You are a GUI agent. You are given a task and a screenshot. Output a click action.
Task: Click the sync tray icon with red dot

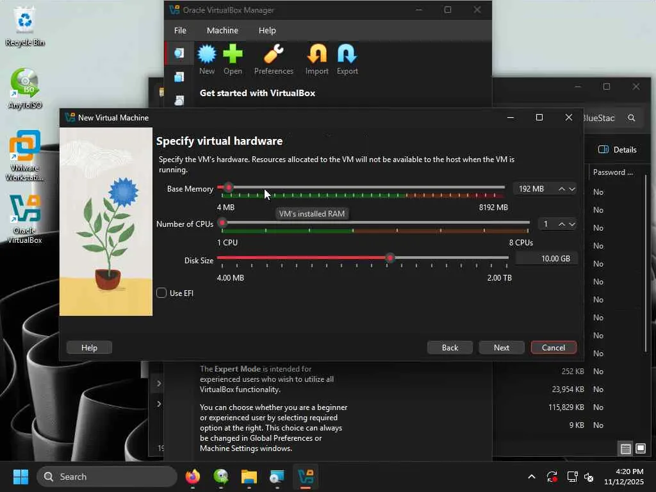[552, 477]
